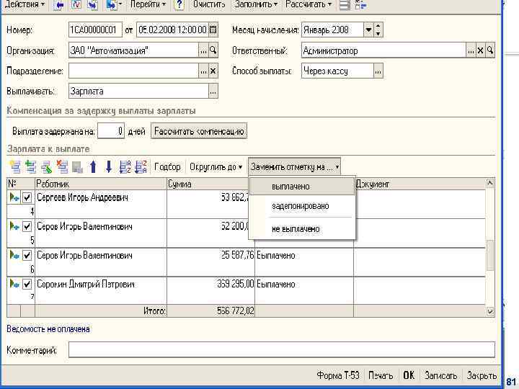This screenshot has height=389, width=519.
Task: Toggle checkbox in row 5 Серов Игорь Валентинович
Action: click(x=27, y=227)
